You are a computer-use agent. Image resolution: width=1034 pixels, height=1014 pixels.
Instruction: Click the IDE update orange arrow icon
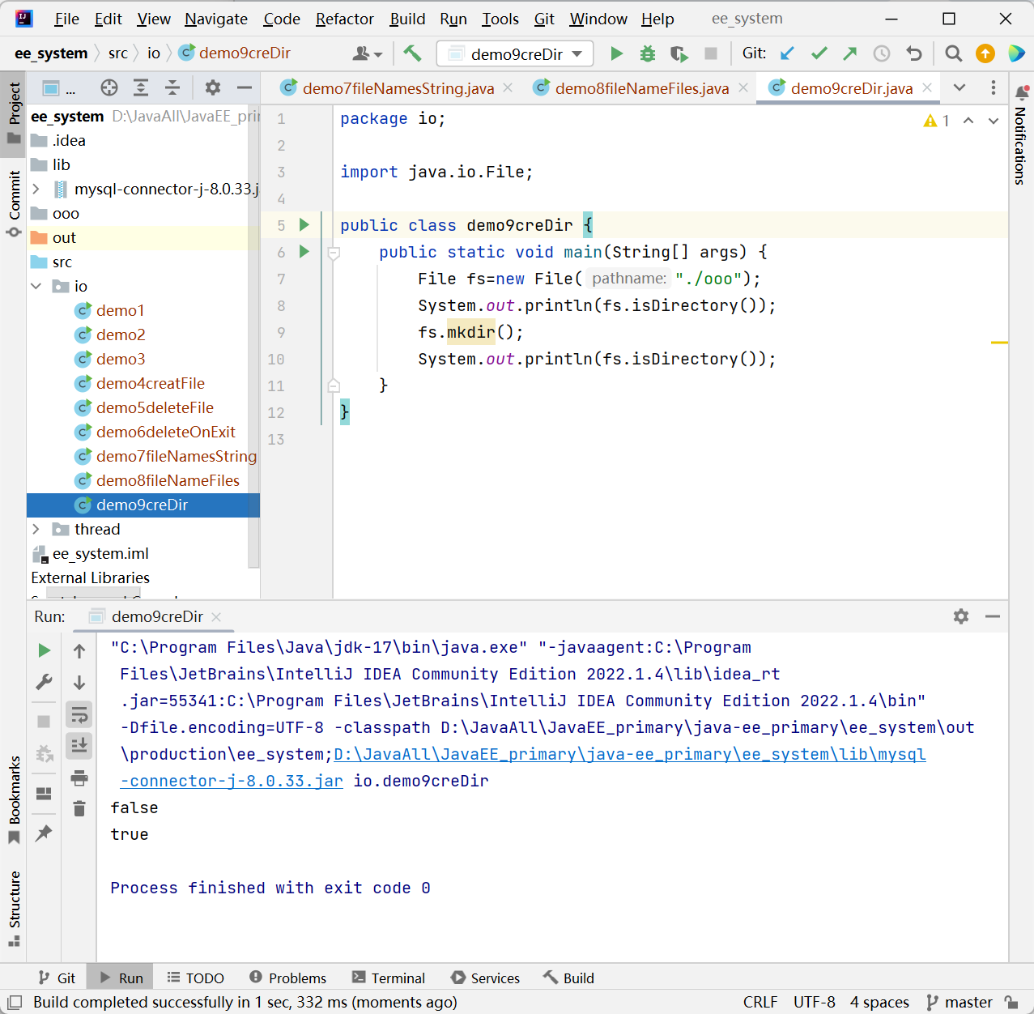pyautogui.click(x=985, y=53)
